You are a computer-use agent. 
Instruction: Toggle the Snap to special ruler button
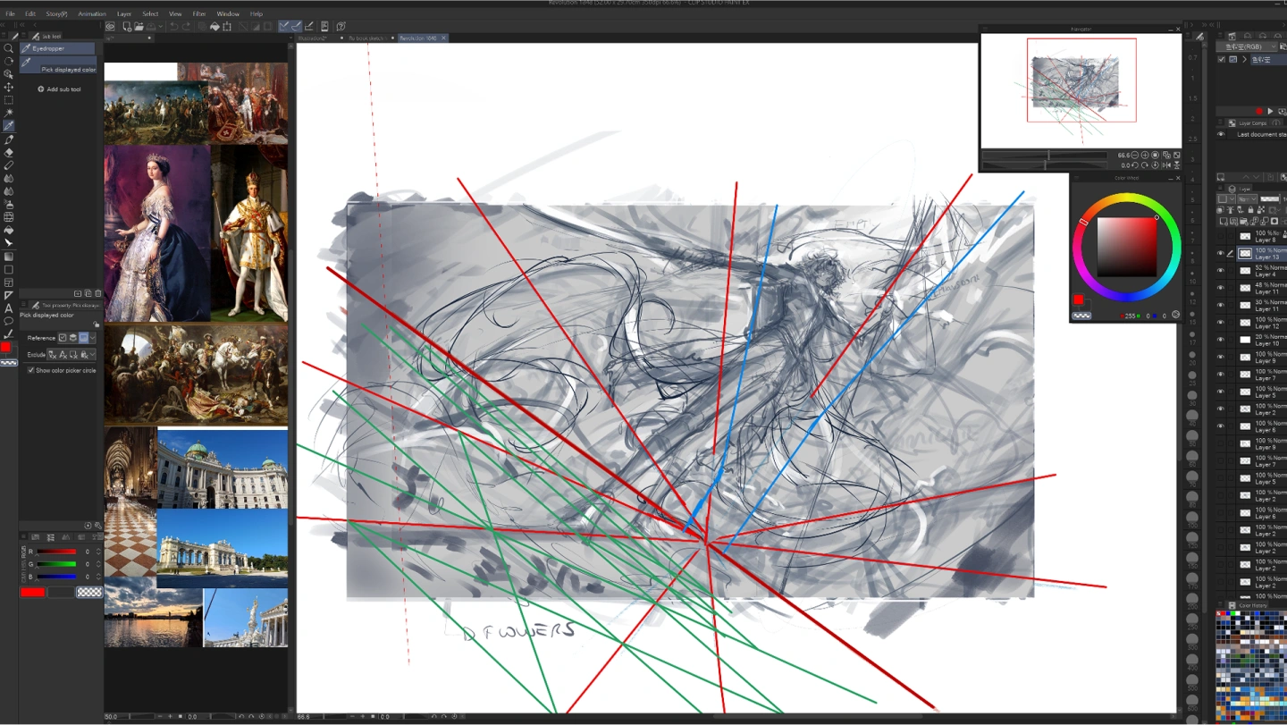pos(296,26)
